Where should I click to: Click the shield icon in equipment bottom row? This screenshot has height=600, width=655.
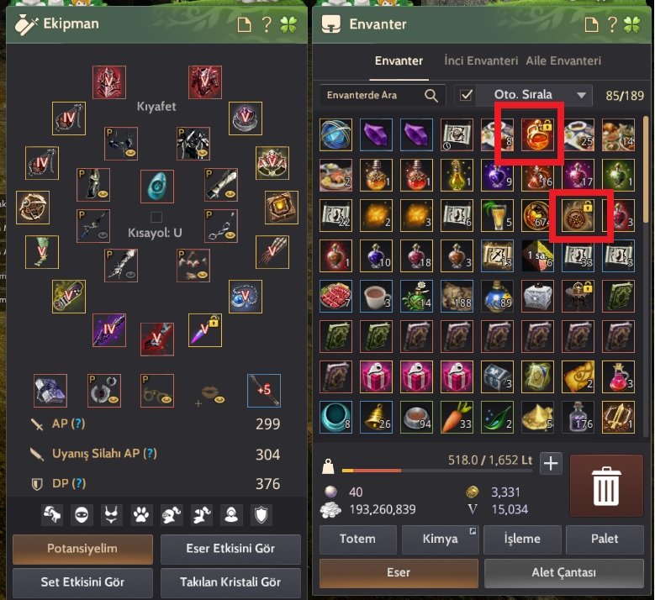(x=261, y=515)
